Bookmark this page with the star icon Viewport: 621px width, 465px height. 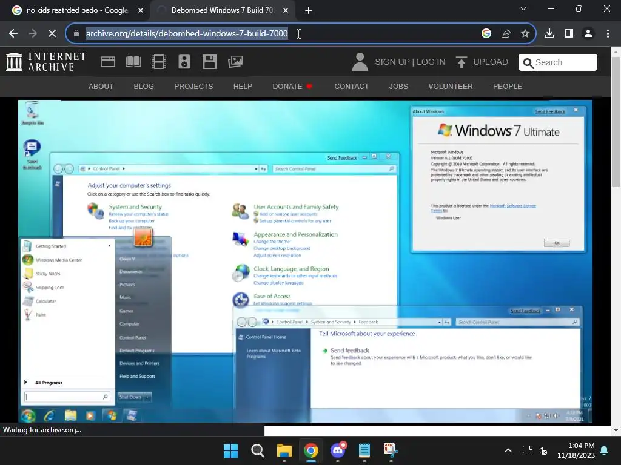pyautogui.click(x=525, y=34)
